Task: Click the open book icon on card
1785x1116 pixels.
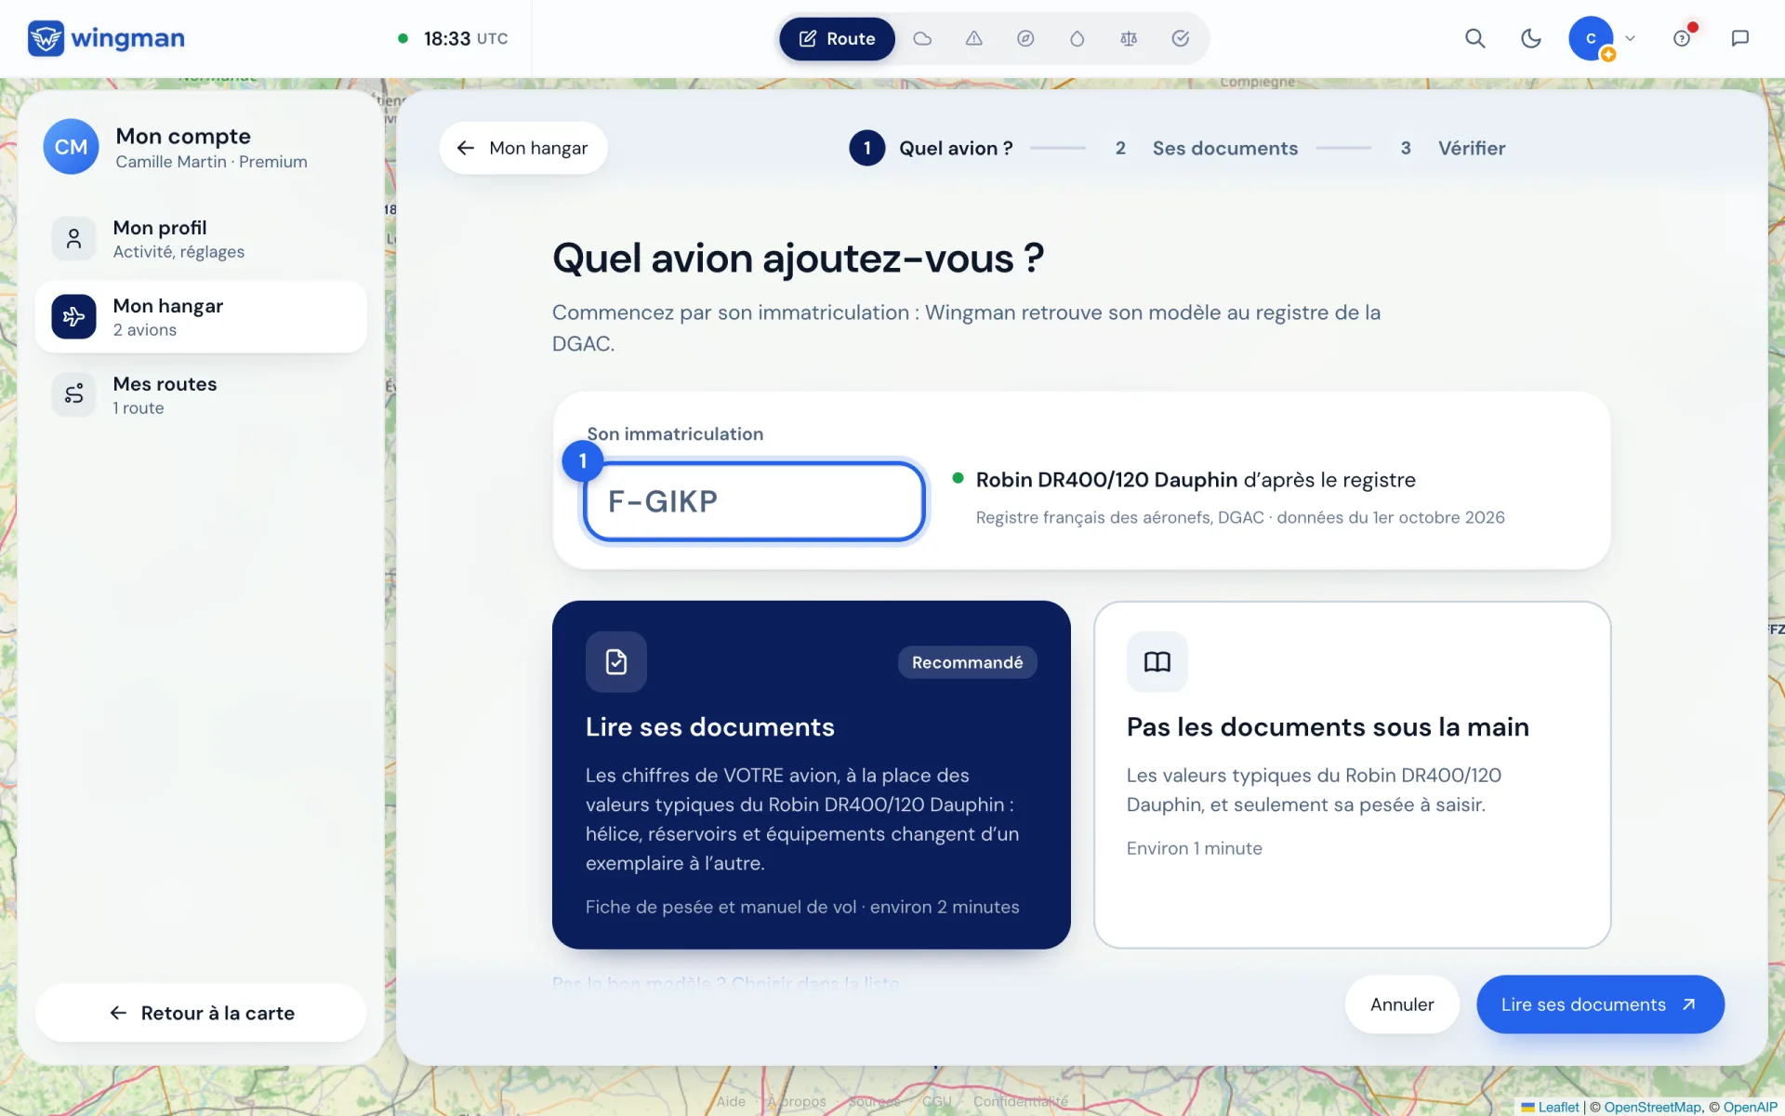Action: coord(1157,662)
